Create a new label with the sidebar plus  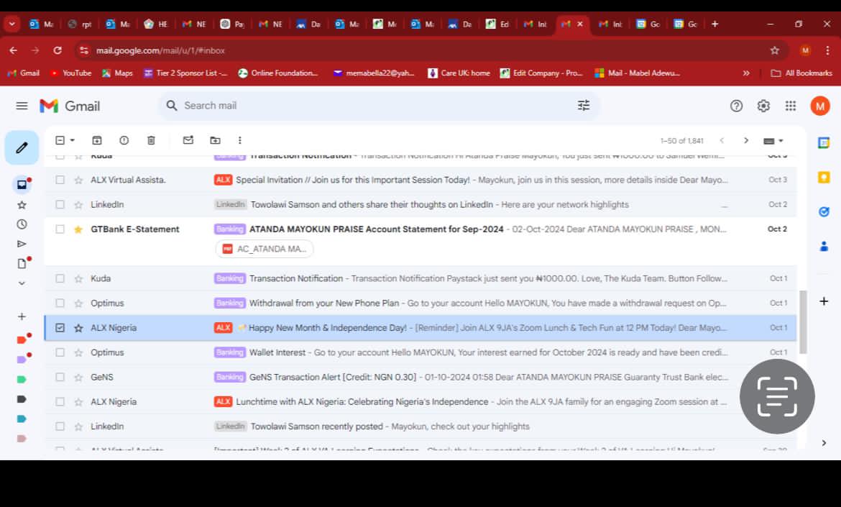[x=22, y=316]
